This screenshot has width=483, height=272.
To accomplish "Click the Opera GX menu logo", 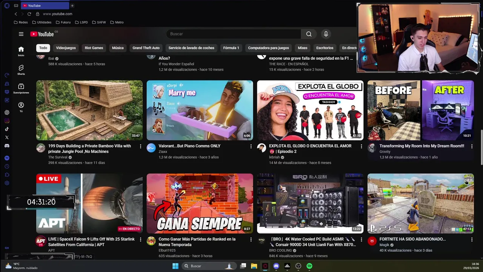I will (x=7, y=6).
